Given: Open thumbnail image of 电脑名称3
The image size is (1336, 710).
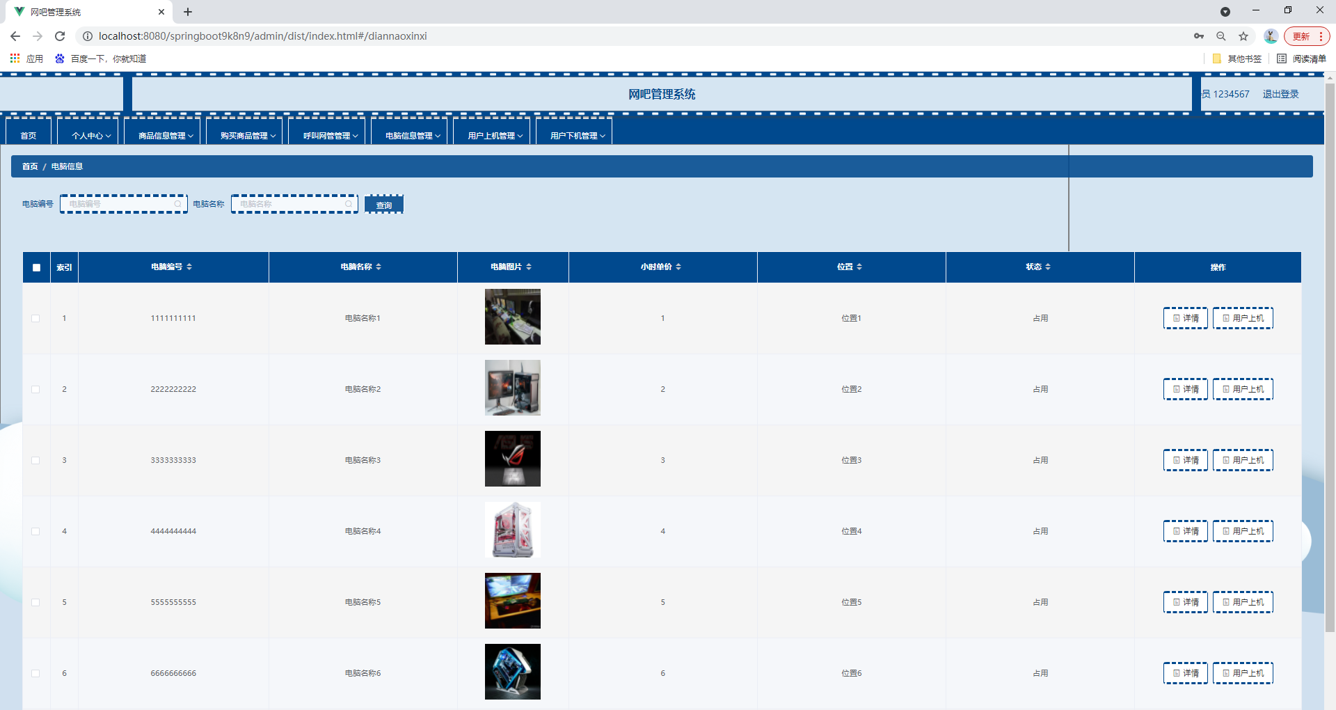Looking at the screenshot, I should click(513, 459).
